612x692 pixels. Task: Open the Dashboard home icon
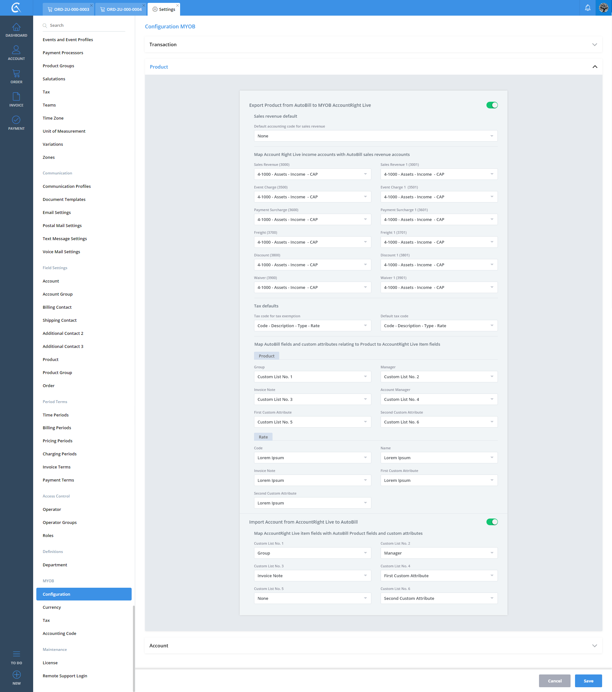pos(16,27)
